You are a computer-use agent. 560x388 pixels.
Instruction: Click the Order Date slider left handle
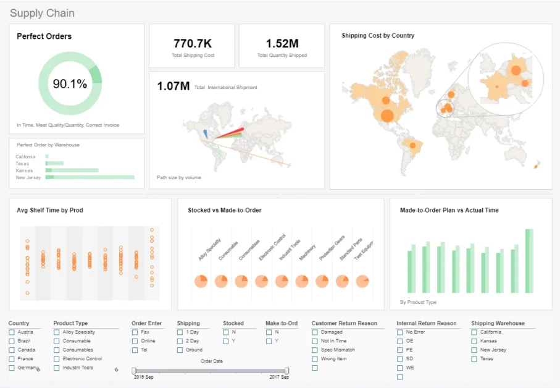pos(134,371)
